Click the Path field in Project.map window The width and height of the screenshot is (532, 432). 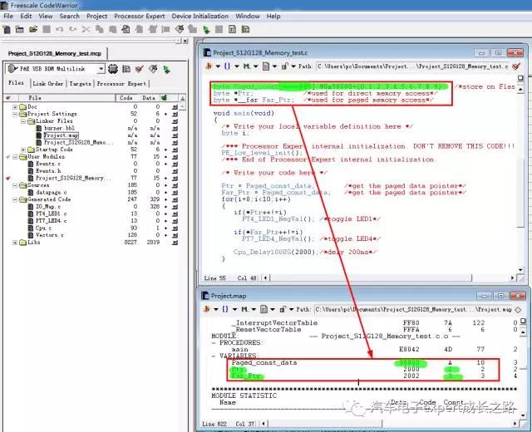(414, 309)
